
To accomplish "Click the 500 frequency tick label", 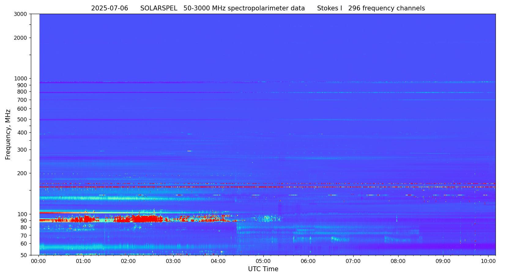I will tap(22, 120).
